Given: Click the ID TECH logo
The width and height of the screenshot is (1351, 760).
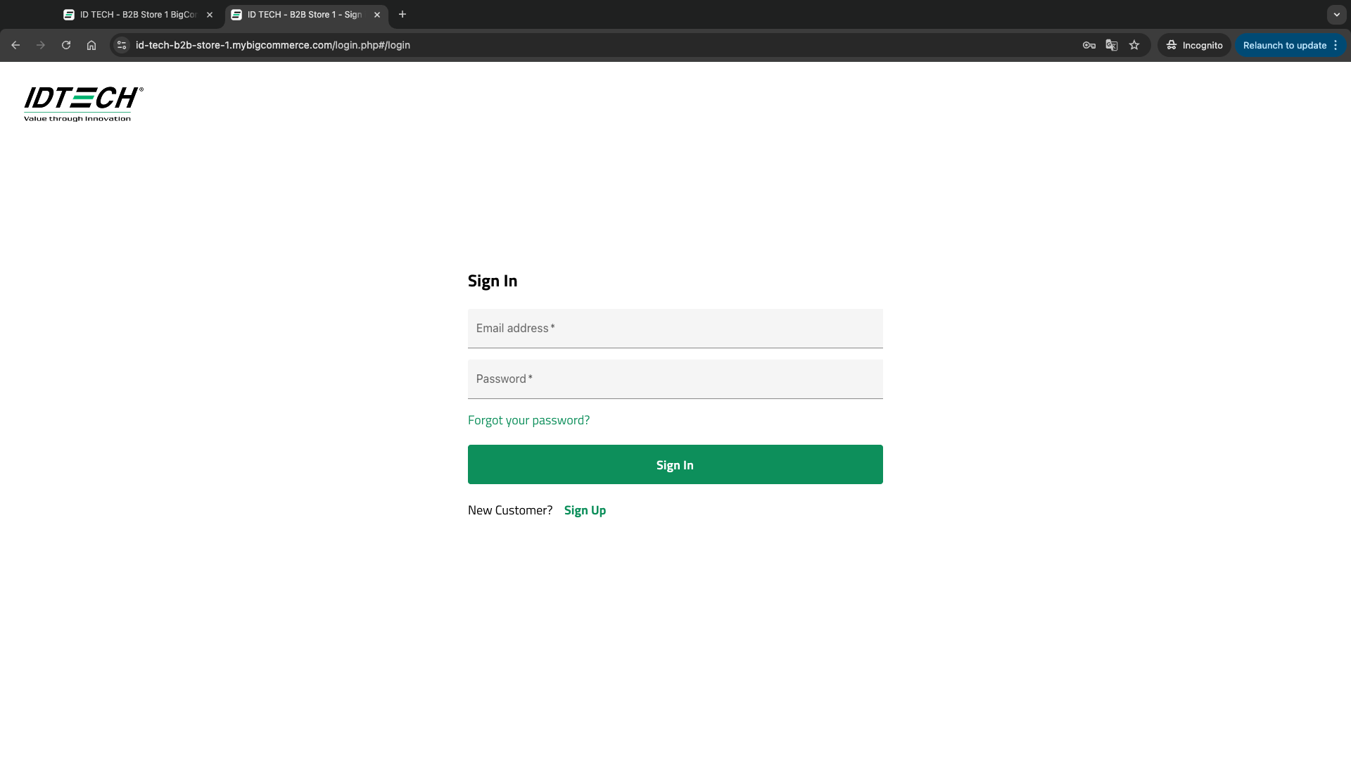Looking at the screenshot, I should pos(83,103).
